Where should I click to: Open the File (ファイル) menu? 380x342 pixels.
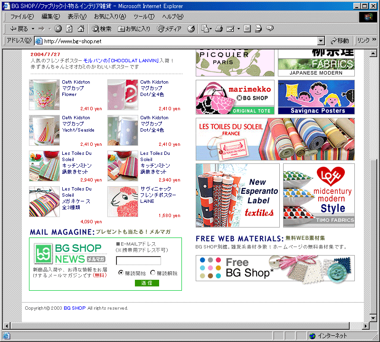(22, 17)
